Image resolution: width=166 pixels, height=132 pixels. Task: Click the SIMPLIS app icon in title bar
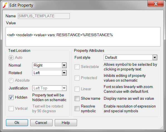click(5, 5)
